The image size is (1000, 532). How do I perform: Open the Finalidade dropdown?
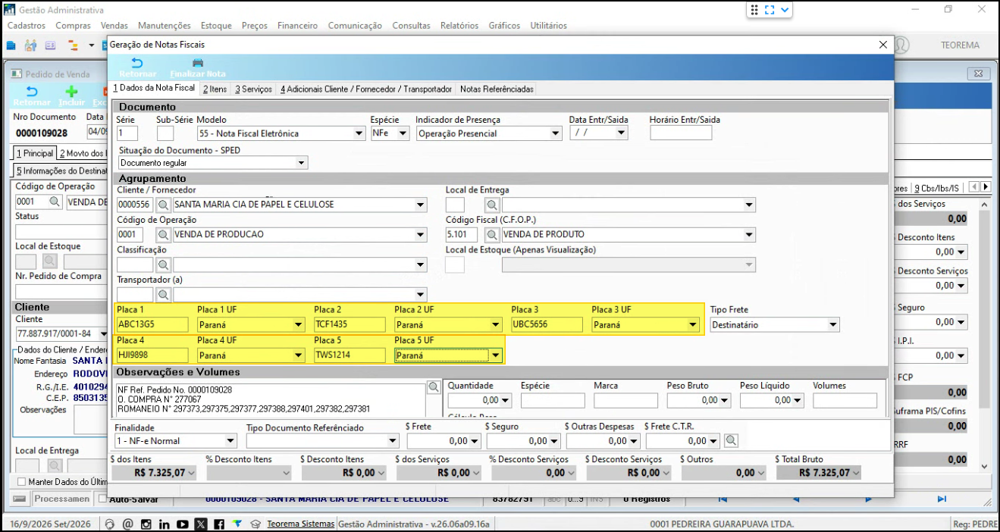[231, 440]
